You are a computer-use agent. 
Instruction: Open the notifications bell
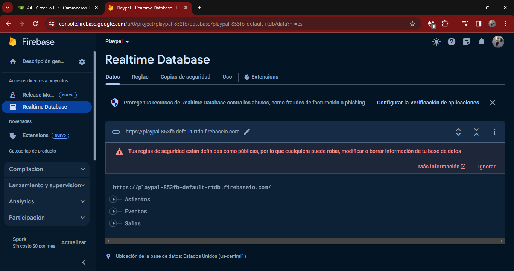pyautogui.click(x=482, y=42)
